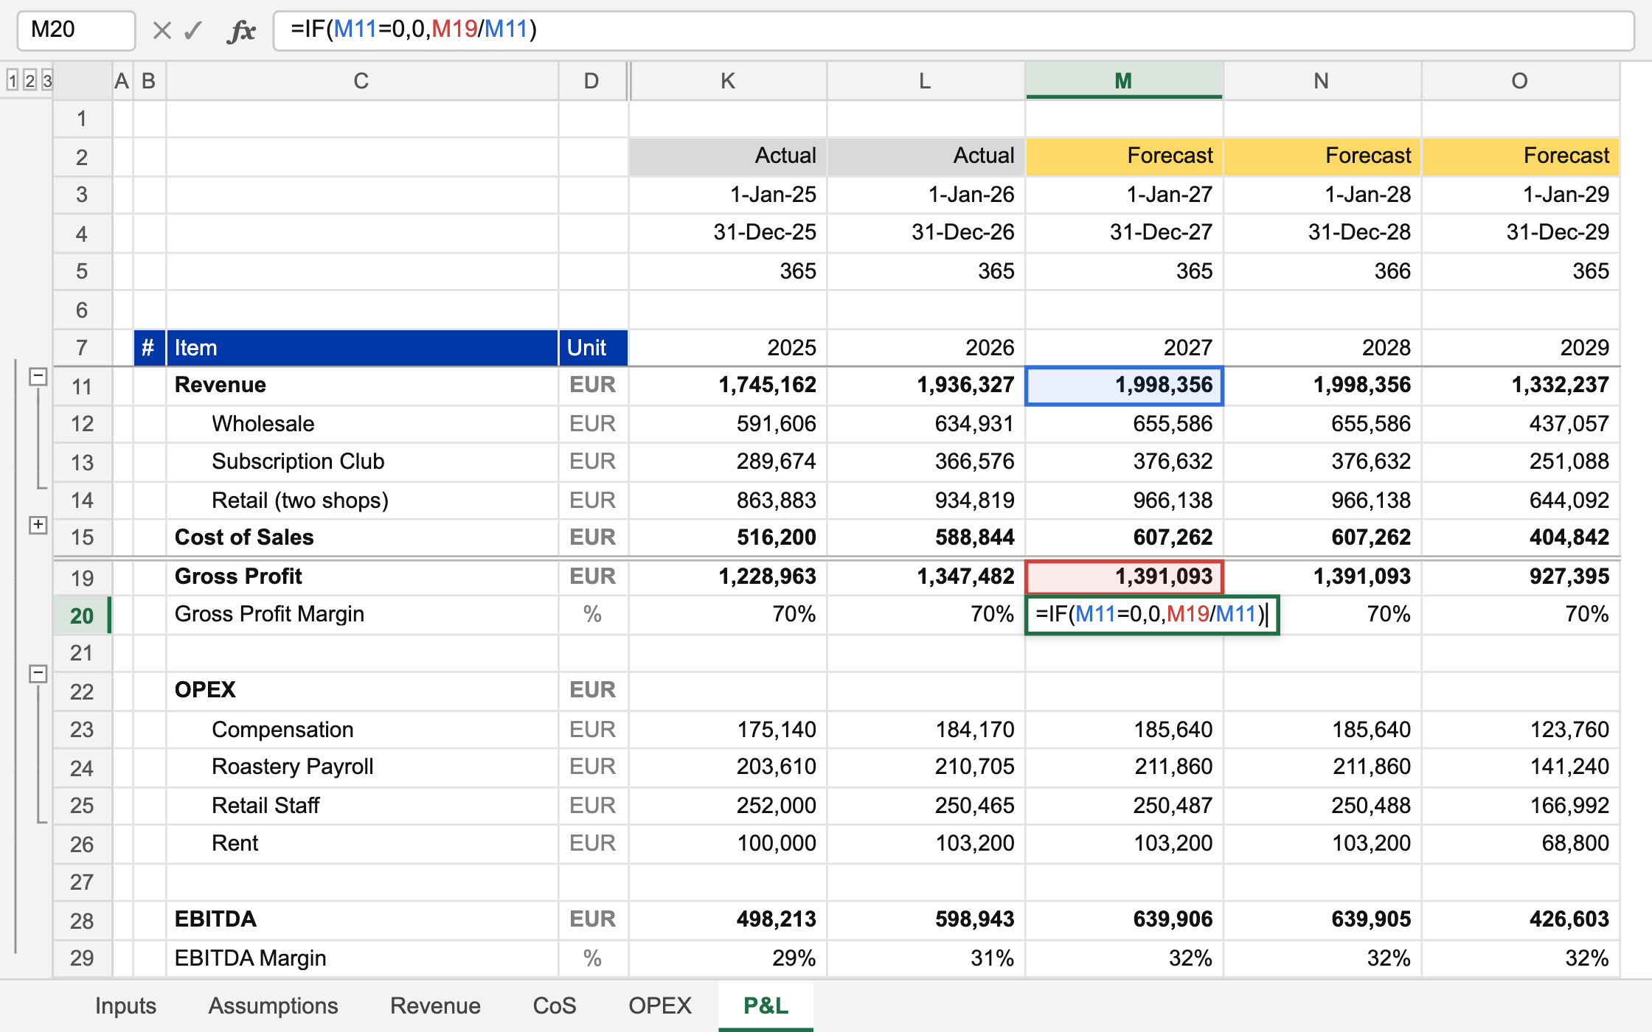Click the Forecast label above 1-Jan-28

[x=1322, y=156]
